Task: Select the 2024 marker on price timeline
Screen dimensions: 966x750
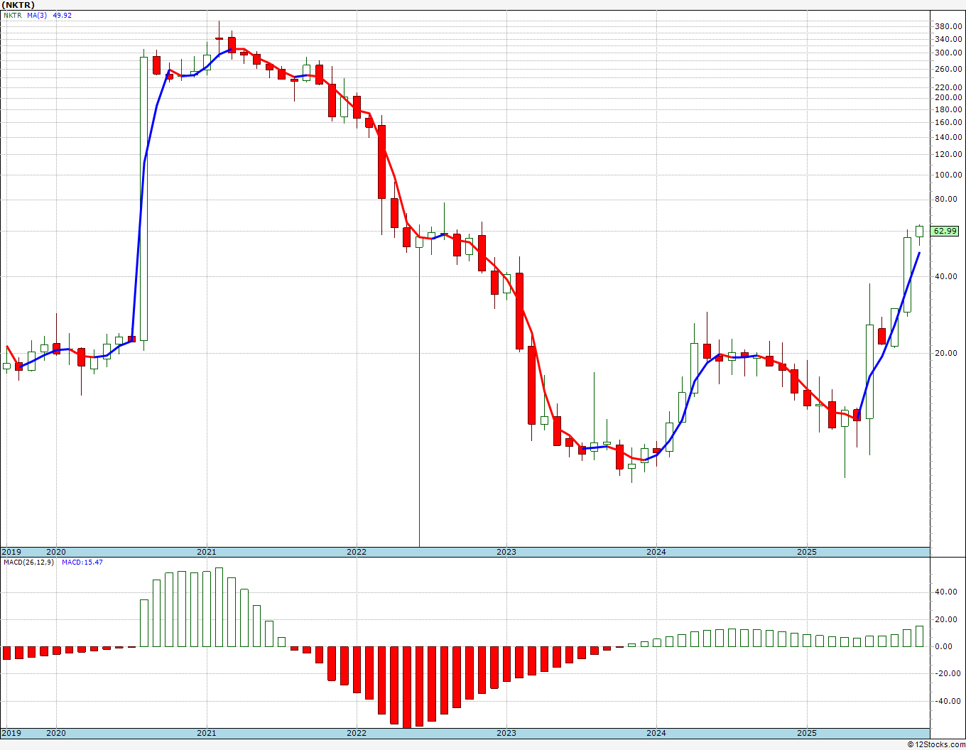Action: point(656,552)
